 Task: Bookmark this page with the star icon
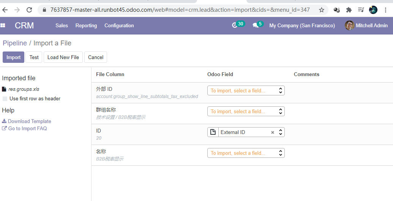(322, 10)
